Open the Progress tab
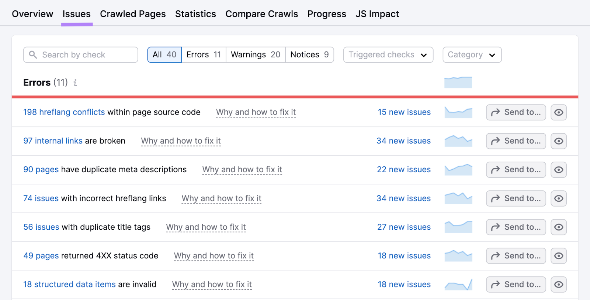590x300 pixels. click(x=327, y=14)
